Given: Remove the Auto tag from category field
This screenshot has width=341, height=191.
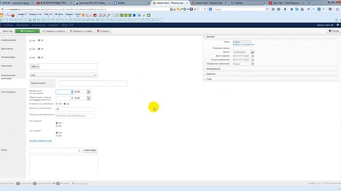Looking at the screenshot, I should tap(38, 66).
